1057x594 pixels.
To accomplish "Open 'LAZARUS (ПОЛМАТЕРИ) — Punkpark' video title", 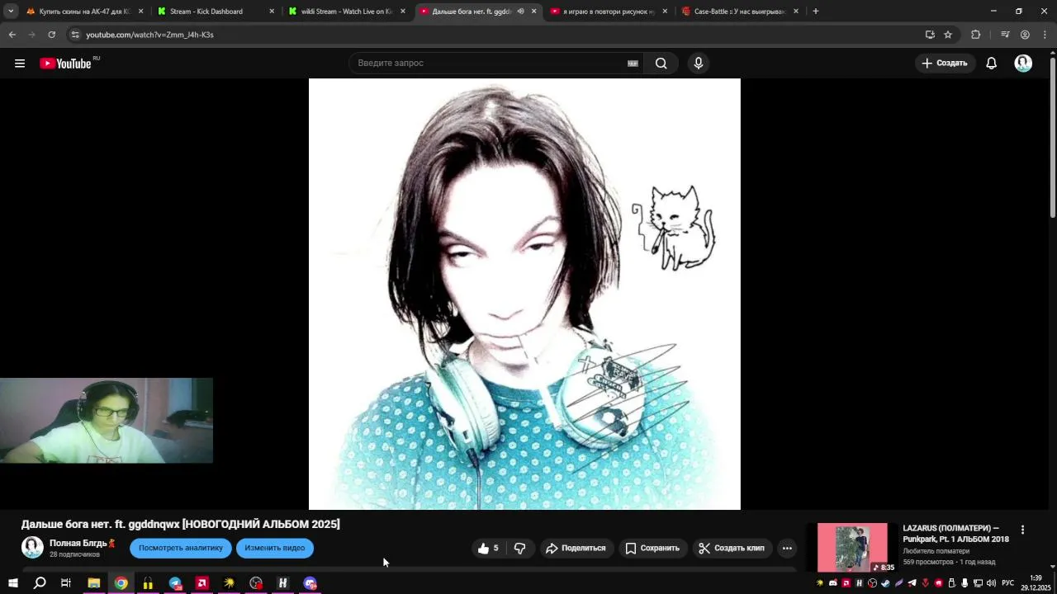I will pos(956,534).
